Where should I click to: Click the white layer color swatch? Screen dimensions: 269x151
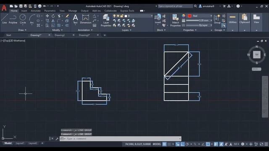point(126,16)
